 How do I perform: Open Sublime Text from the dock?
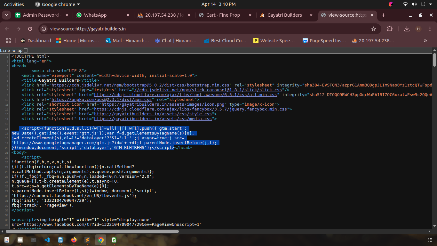pyautogui.click(x=87, y=240)
